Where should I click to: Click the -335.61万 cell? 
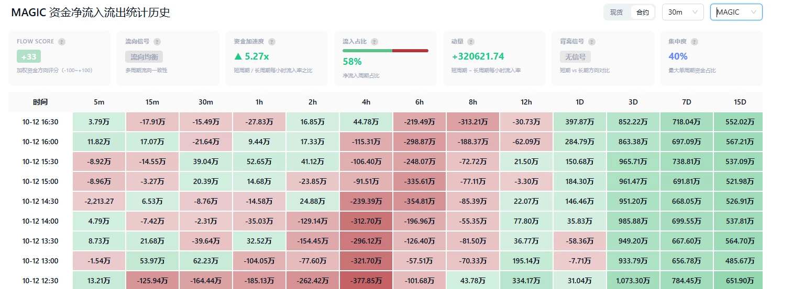point(420,181)
